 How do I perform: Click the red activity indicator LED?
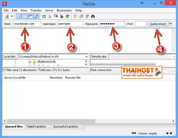pyautogui.click(x=171, y=133)
